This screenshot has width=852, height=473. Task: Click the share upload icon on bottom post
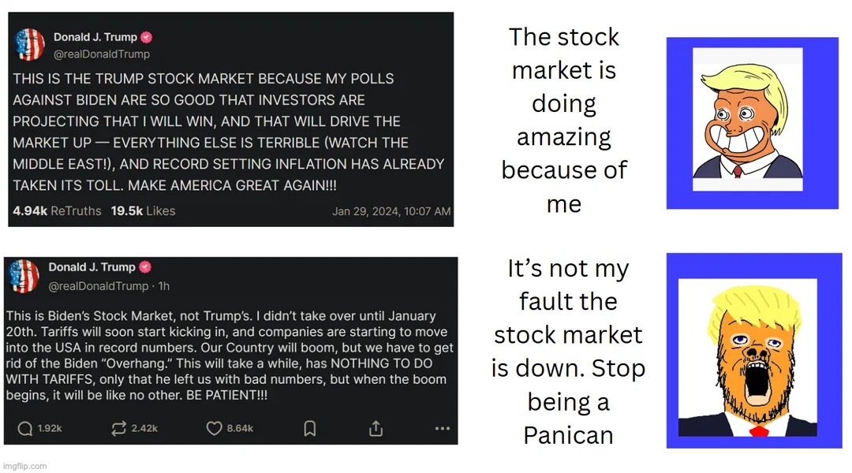click(x=376, y=429)
